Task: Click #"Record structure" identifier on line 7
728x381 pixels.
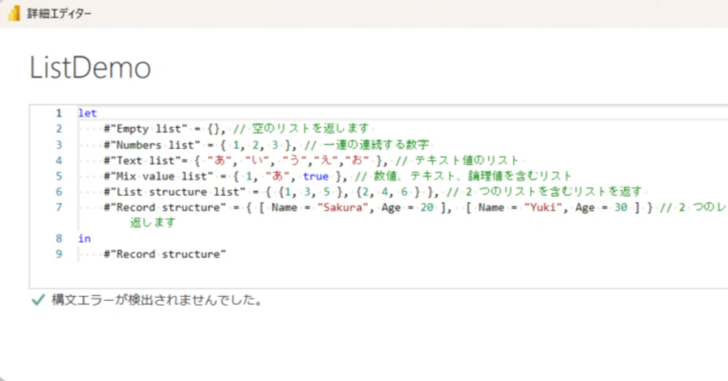Action: pyautogui.click(x=165, y=208)
